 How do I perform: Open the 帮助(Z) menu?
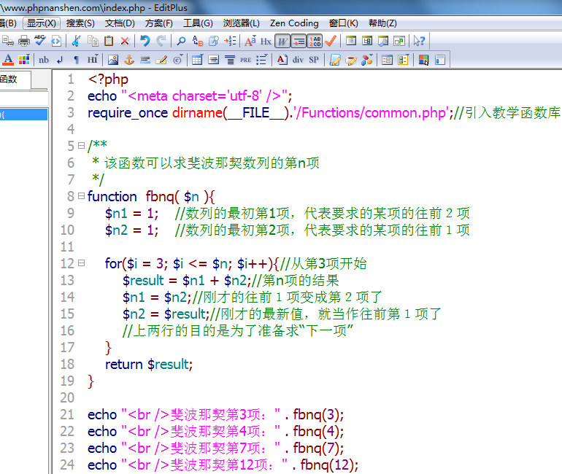(382, 23)
